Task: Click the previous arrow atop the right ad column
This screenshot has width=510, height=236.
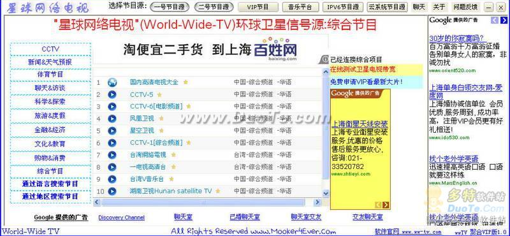Action: pos(495,20)
